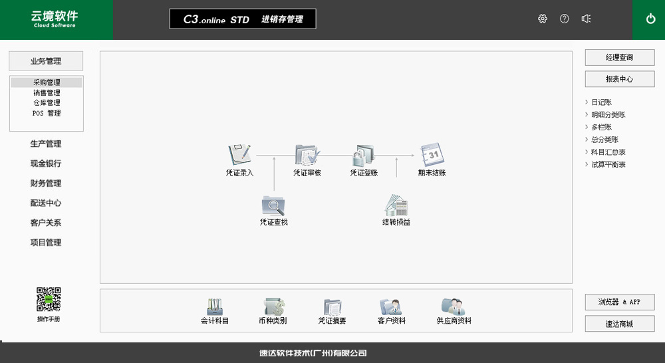Expand the 明细分类账 report entry

[608, 114]
